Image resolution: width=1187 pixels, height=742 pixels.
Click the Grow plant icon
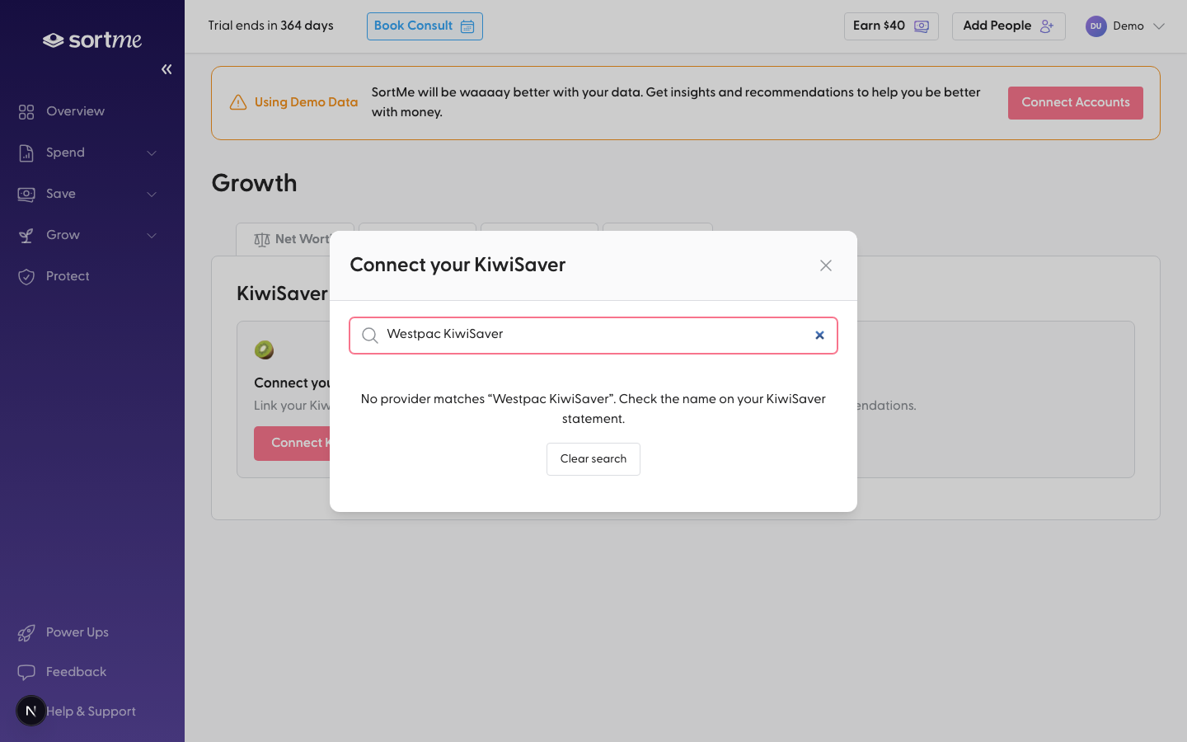26,235
